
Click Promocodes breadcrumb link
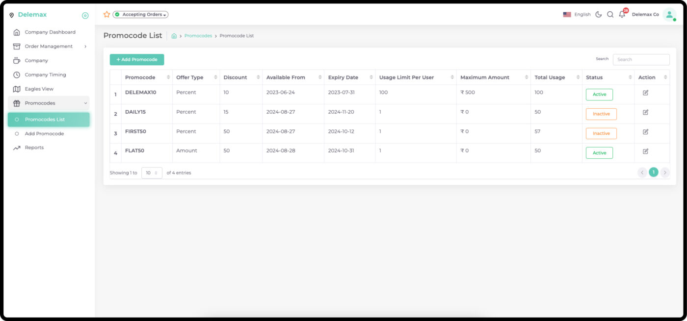pos(198,36)
